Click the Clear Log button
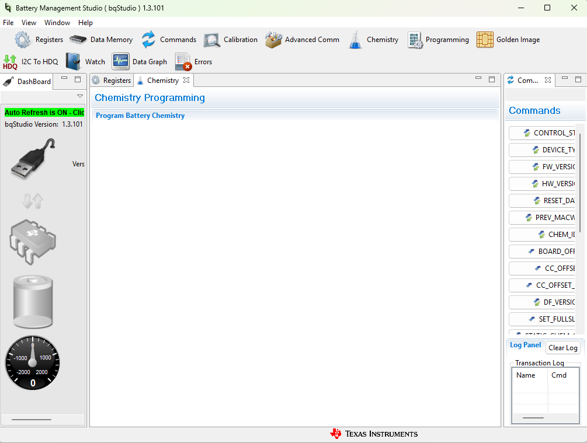587x443 pixels. pyautogui.click(x=562, y=348)
